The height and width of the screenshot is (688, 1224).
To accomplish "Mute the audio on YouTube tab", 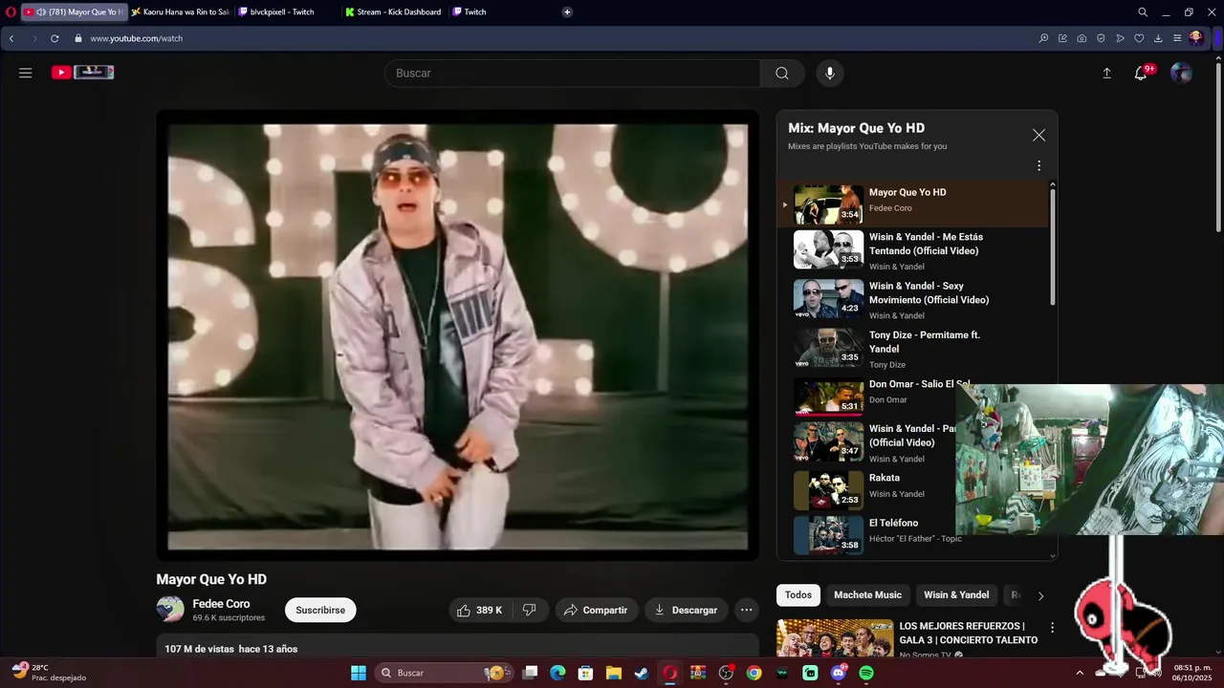I will click(41, 12).
